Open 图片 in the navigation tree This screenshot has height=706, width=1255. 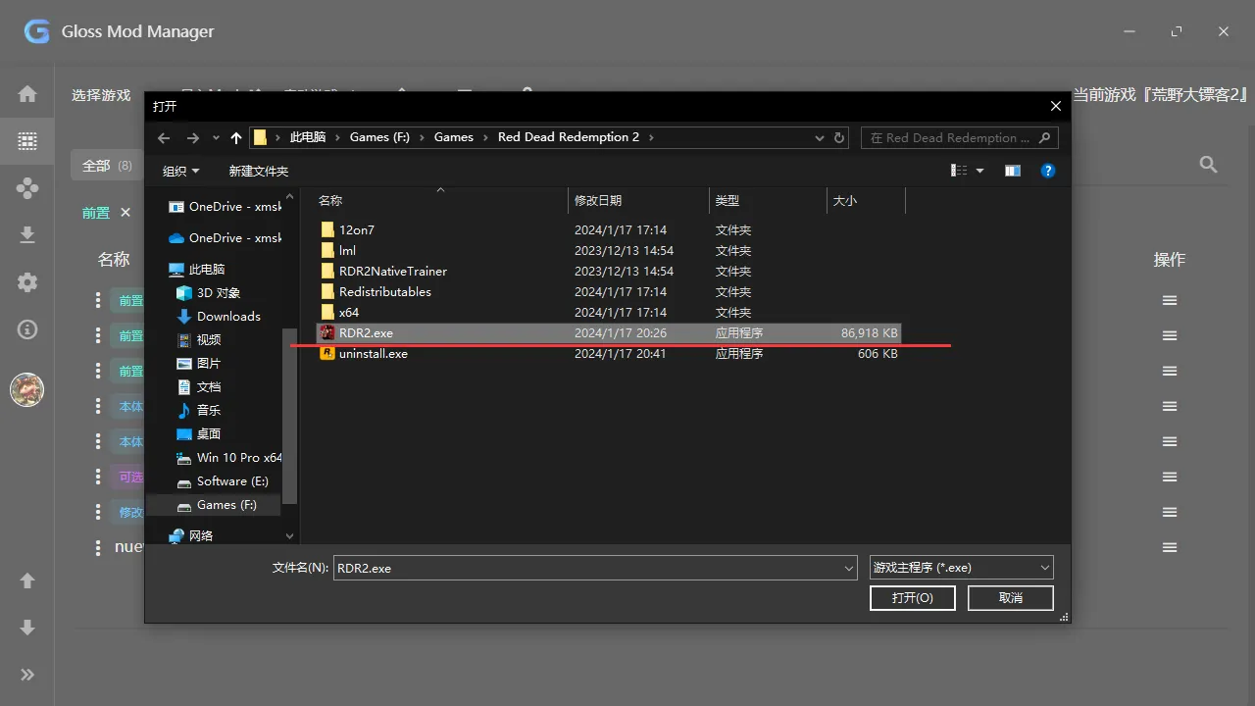[198, 364]
